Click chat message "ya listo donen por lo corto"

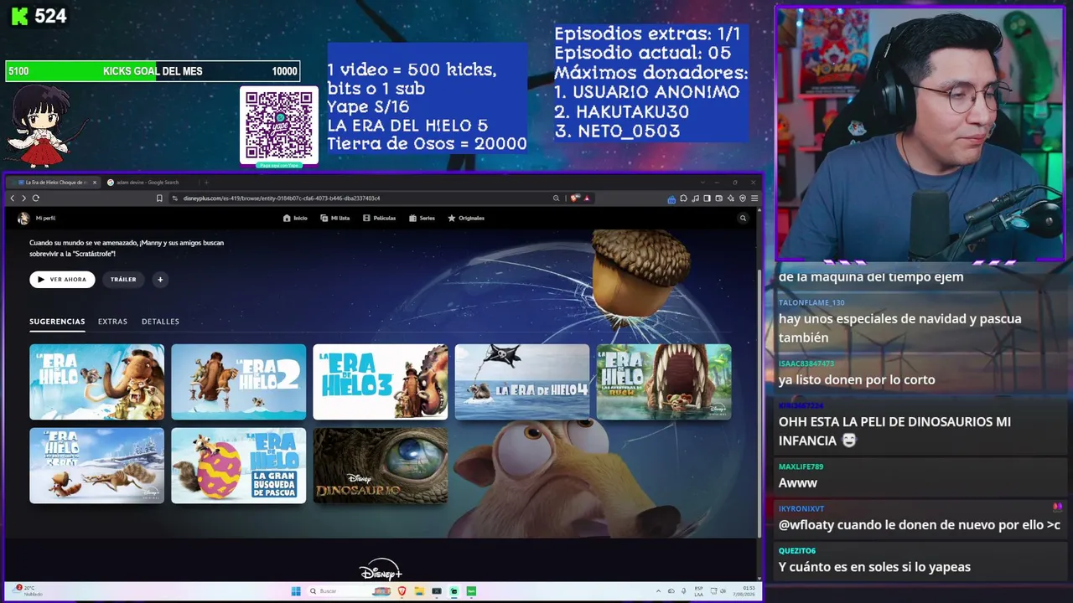click(x=857, y=380)
